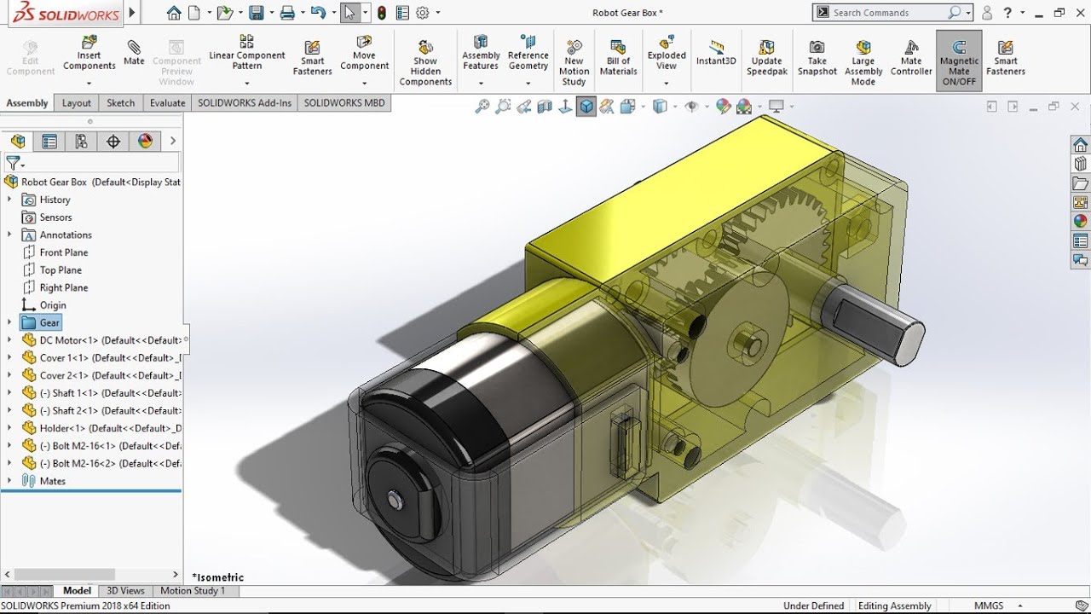Screen dimensions: 1091x614
Task: Expand the Mates folder
Action: click(9, 481)
